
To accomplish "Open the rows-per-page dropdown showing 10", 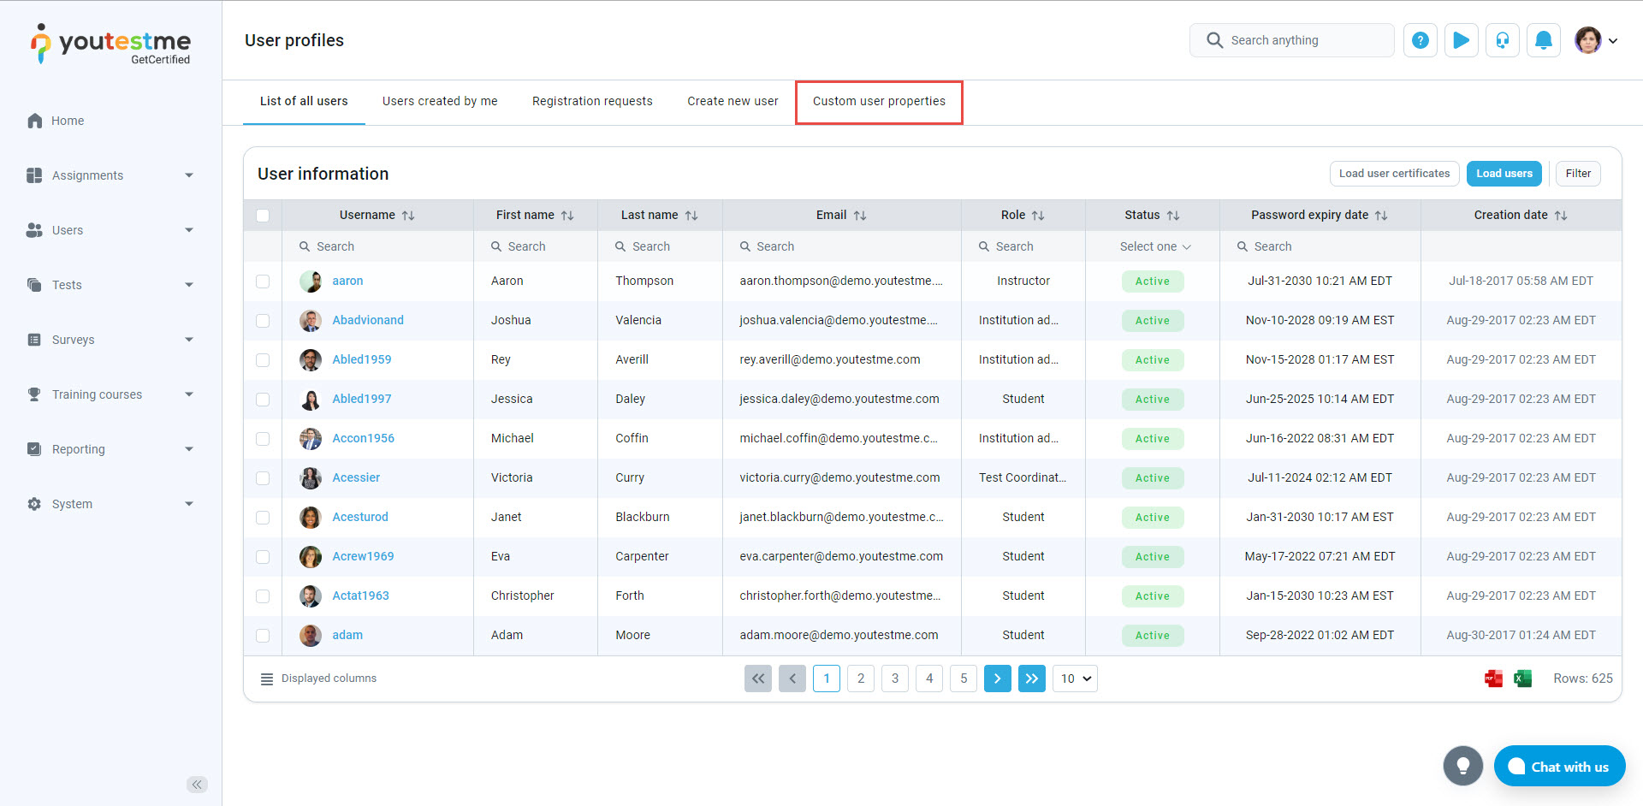I will 1075,679.
